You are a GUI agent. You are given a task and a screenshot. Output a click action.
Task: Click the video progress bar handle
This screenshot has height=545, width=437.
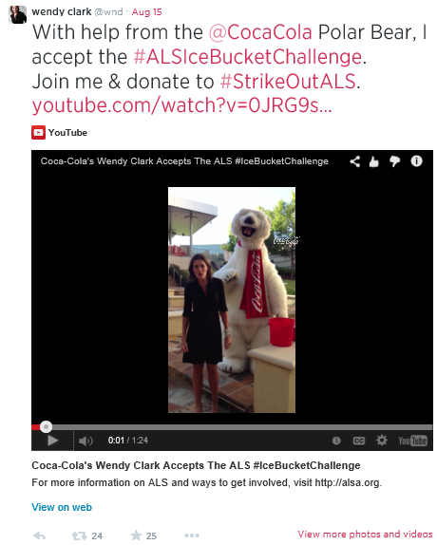coord(46,426)
